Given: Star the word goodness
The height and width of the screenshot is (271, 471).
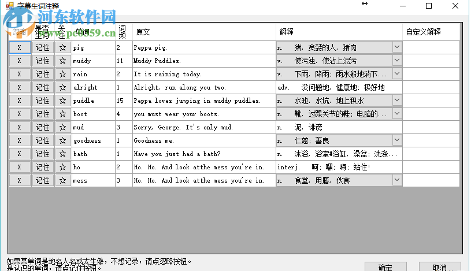Looking at the screenshot, I should tap(63, 140).
